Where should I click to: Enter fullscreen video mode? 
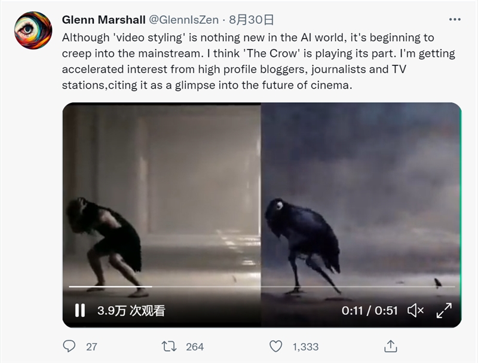pos(443,310)
